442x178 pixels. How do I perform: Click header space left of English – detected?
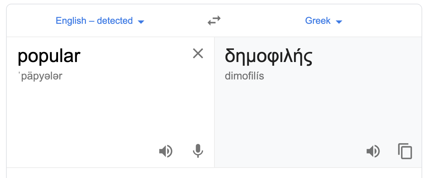(30, 21)
